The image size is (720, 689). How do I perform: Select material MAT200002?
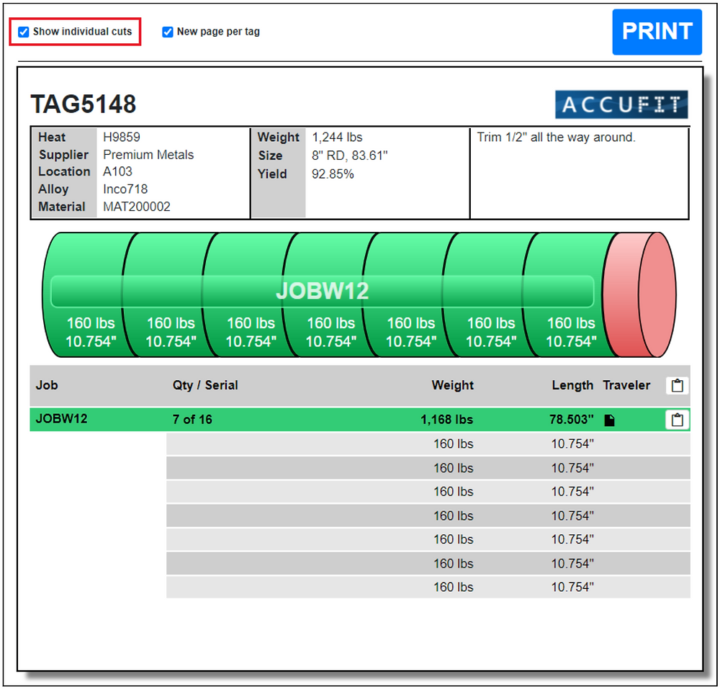136,207
